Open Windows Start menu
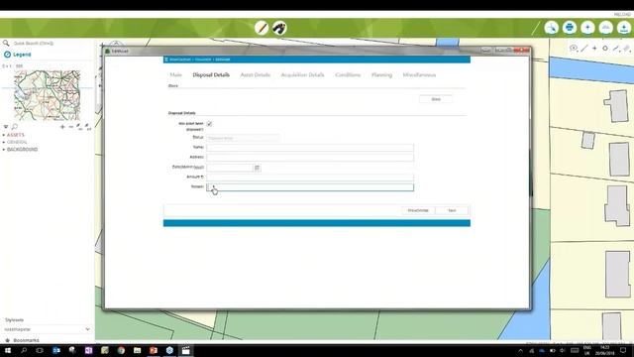The image size is (634, 357). [8, 350]
